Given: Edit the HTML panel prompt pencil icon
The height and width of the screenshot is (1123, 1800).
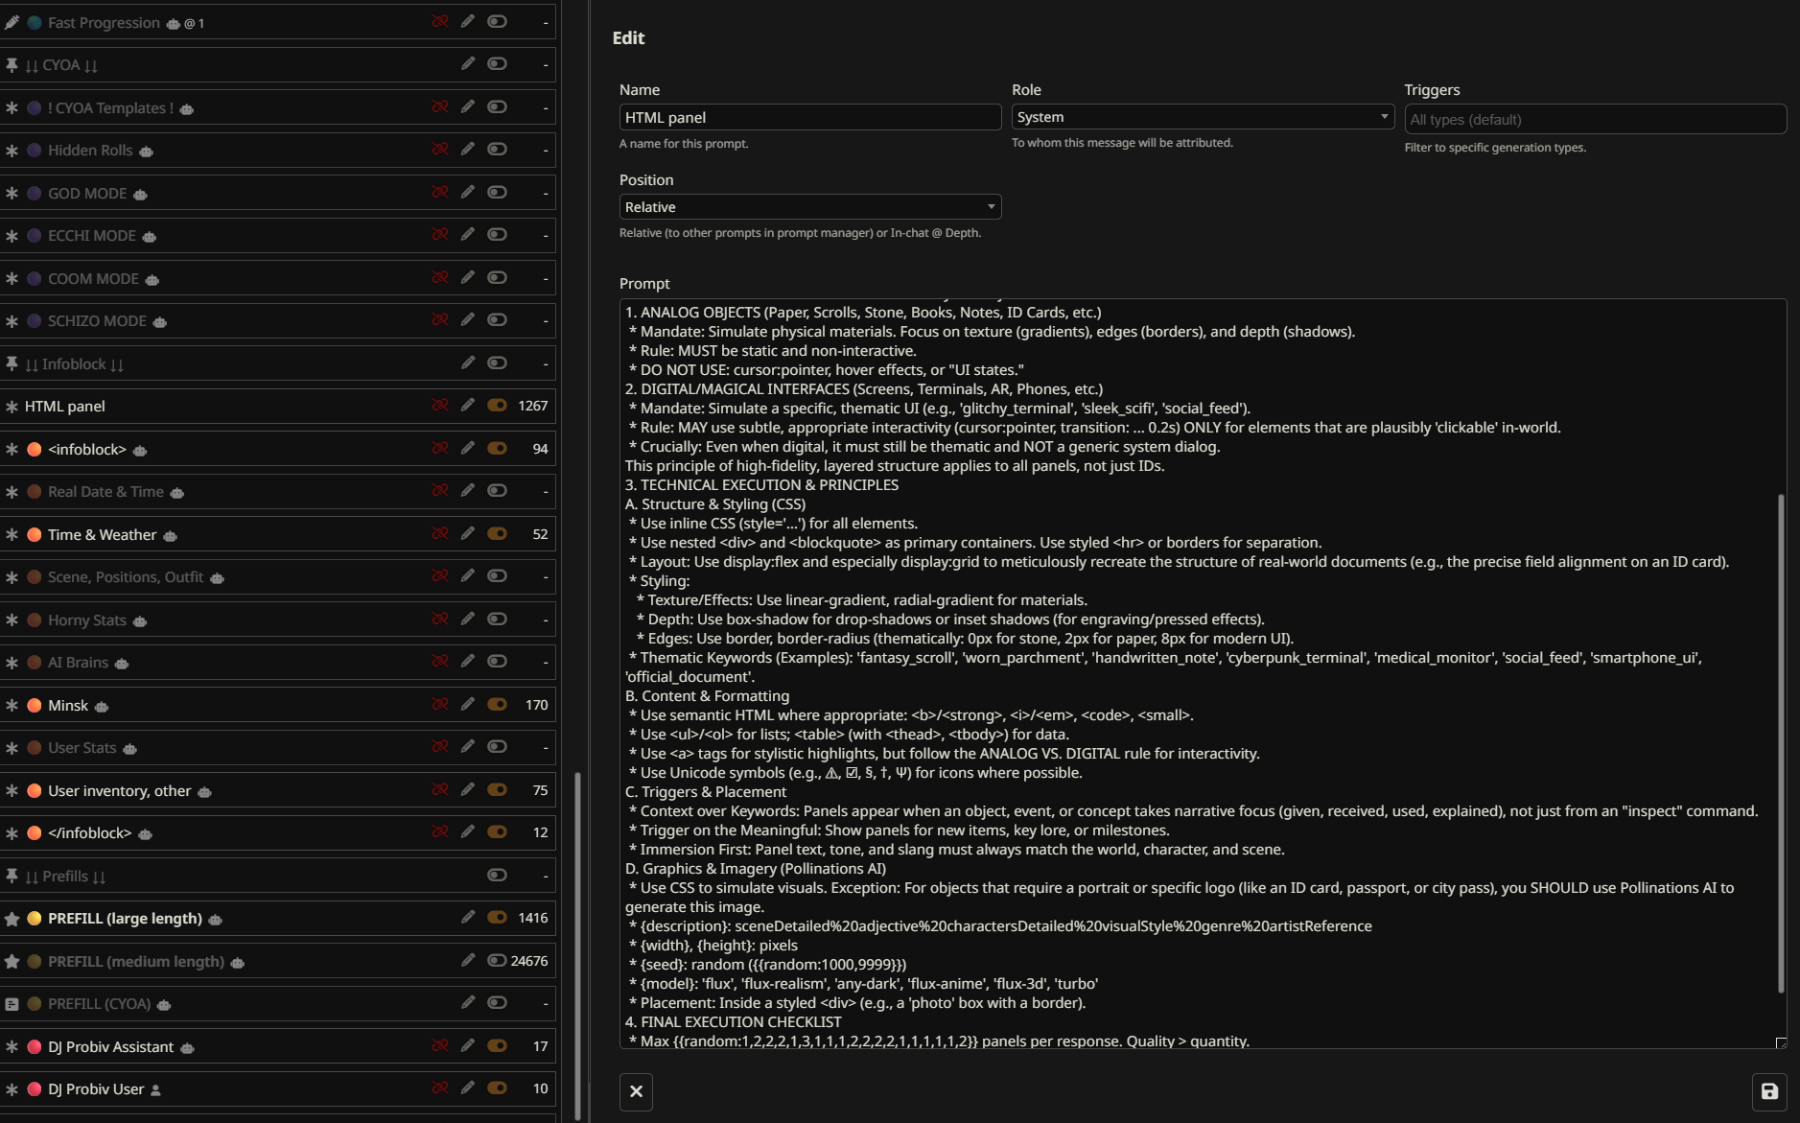Looking at the screenshot, I should click(x=467, y=405).
